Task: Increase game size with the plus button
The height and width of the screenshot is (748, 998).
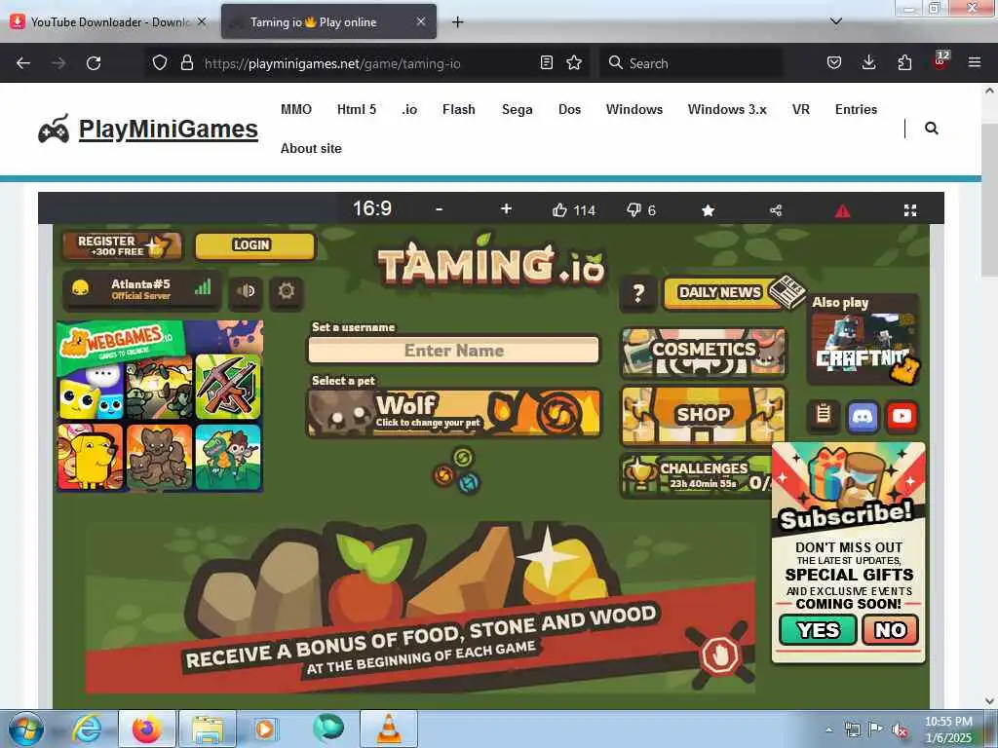Action: (506, 208)
